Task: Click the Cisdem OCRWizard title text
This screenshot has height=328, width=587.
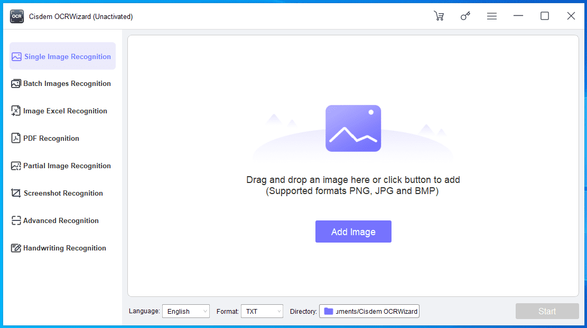Action: coord(81,16)
